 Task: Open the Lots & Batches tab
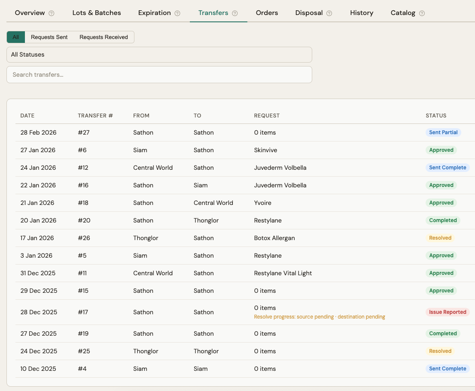96,13
